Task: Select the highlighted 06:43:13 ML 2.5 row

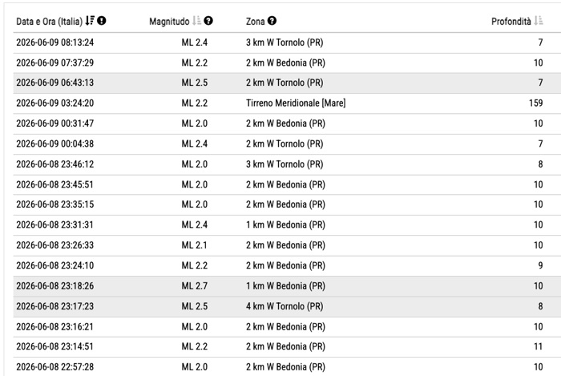Action: click(x=287, y=83)
